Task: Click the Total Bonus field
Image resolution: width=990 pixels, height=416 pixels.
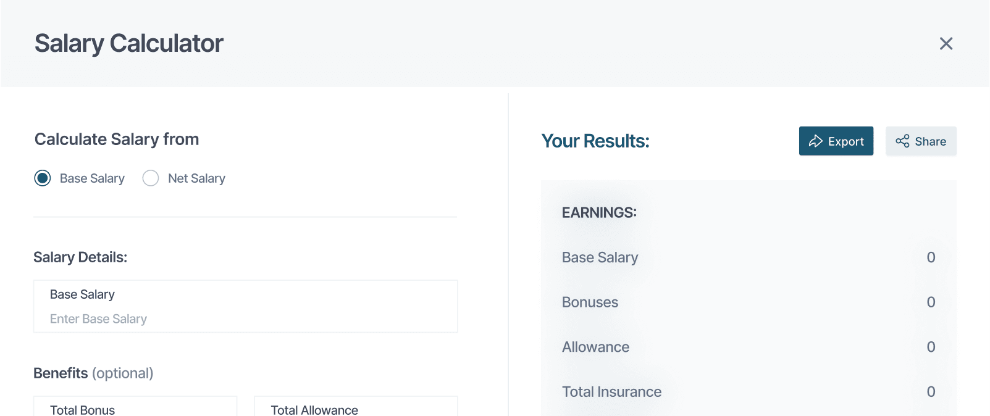Action: pyautogui.click(x=135, y=409)
